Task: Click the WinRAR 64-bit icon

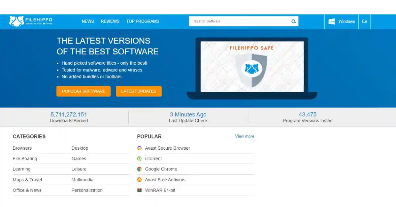Action: [140, 190]
